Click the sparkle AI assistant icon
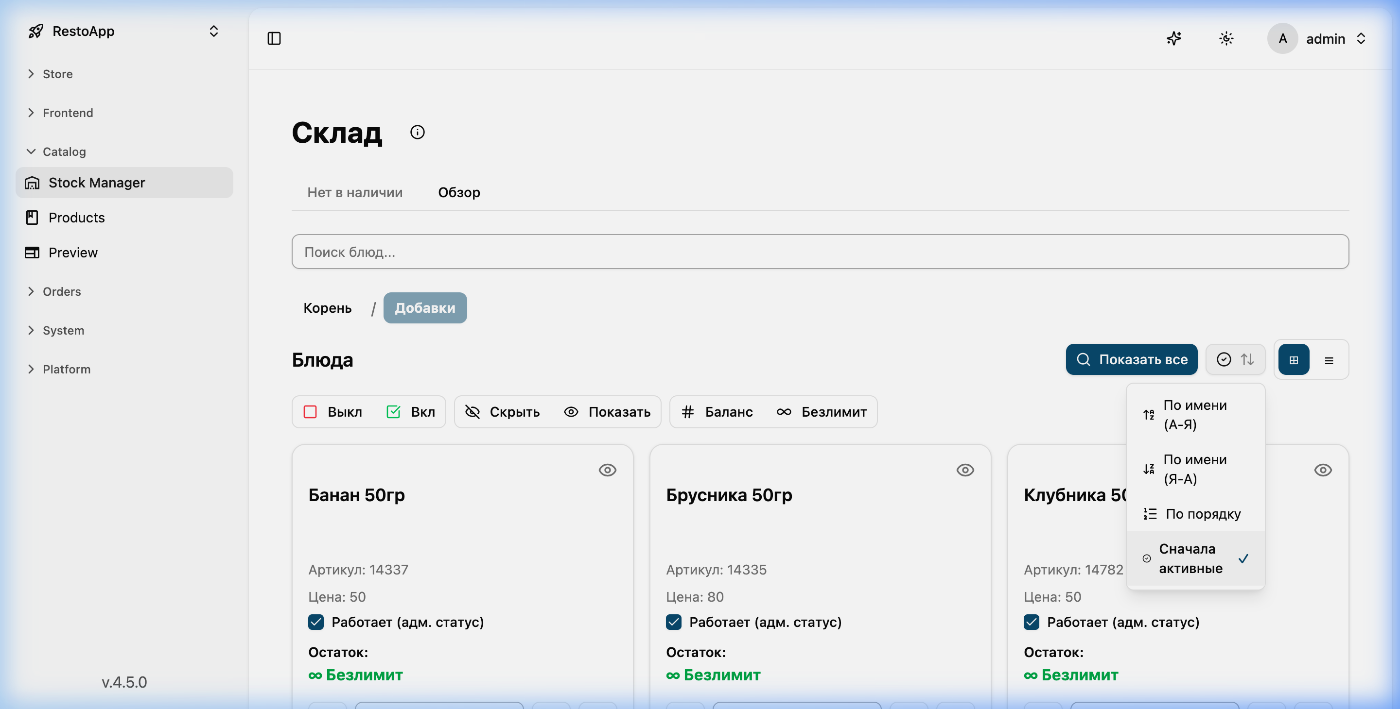The width and height of the screenshot is (1400, 709). point(1174,38)
